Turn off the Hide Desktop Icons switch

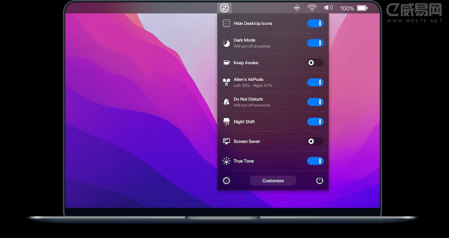point(315,23)
